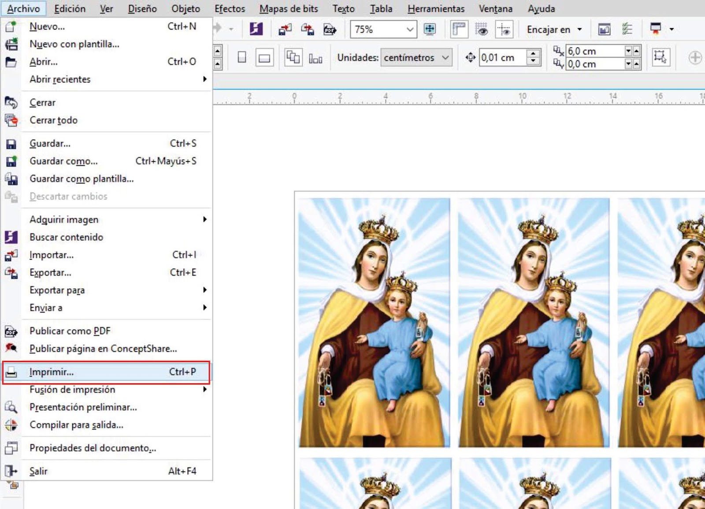Select portrait page orientation
This screenshot has width=705, height=509.
tap(242, 57)
